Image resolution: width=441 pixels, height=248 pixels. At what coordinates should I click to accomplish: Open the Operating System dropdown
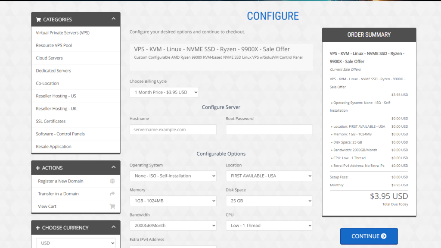pyautogui.click(x=173, y=176)
